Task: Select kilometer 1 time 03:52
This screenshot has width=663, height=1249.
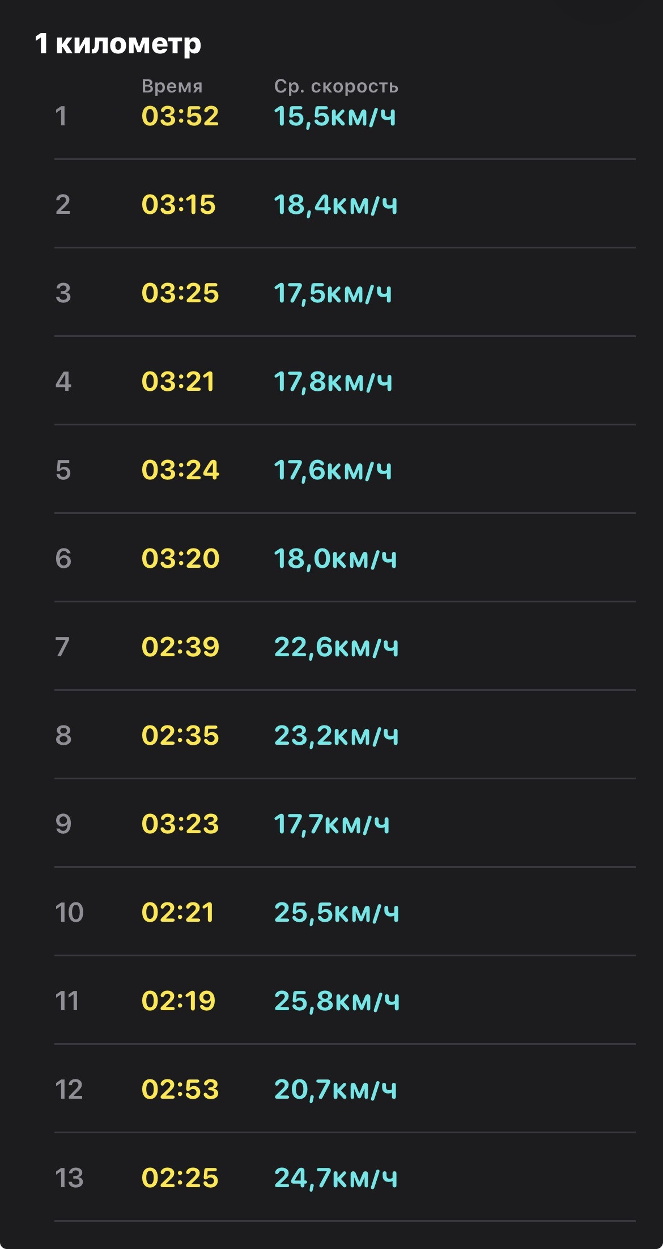Action: (180, 116)
